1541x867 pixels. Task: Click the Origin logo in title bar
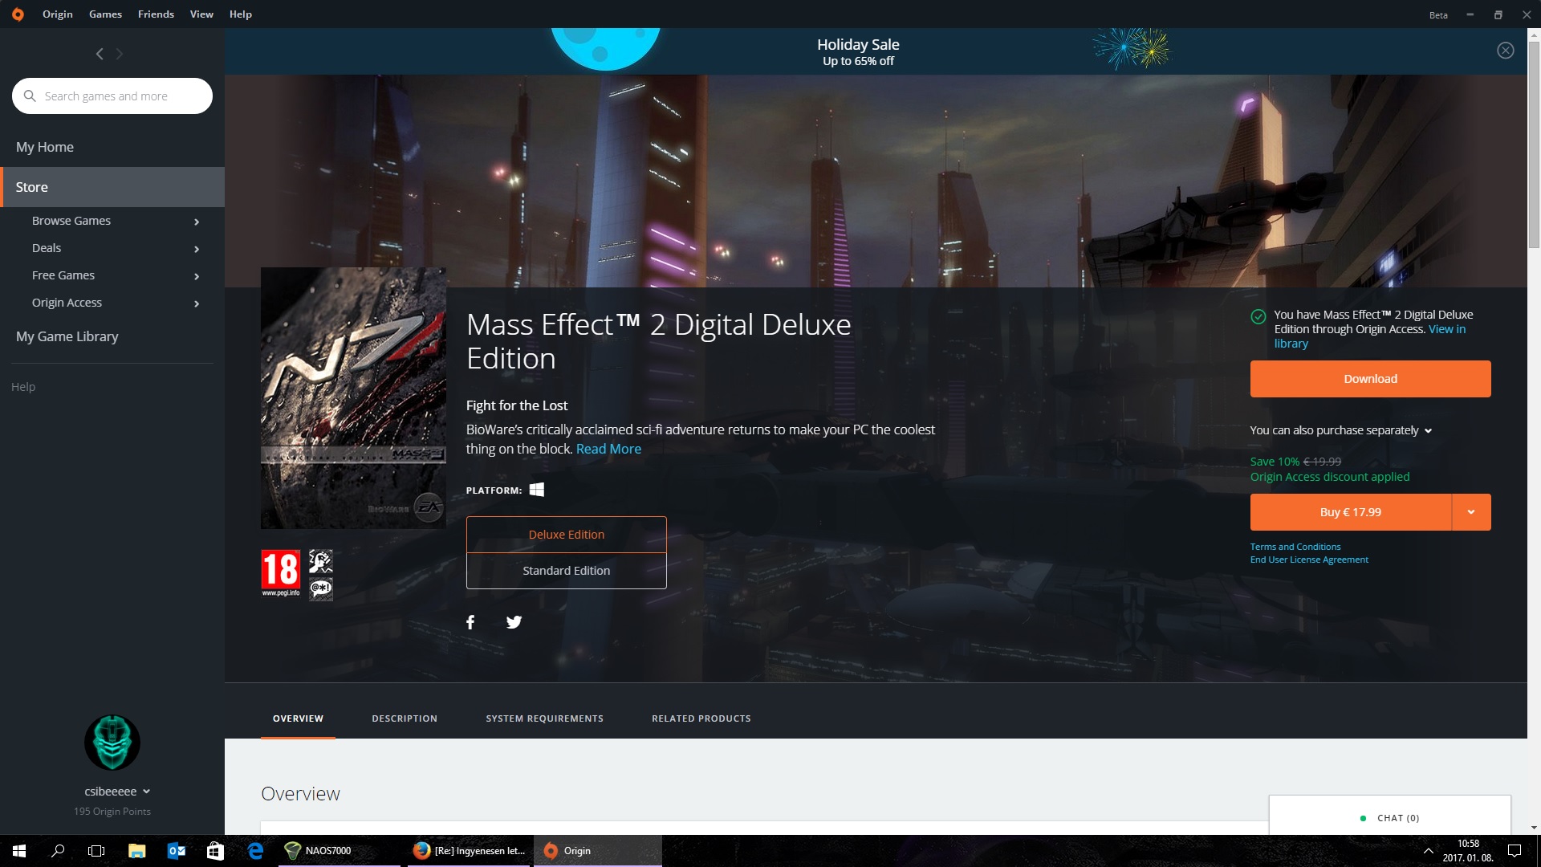[x=18, y=14]
